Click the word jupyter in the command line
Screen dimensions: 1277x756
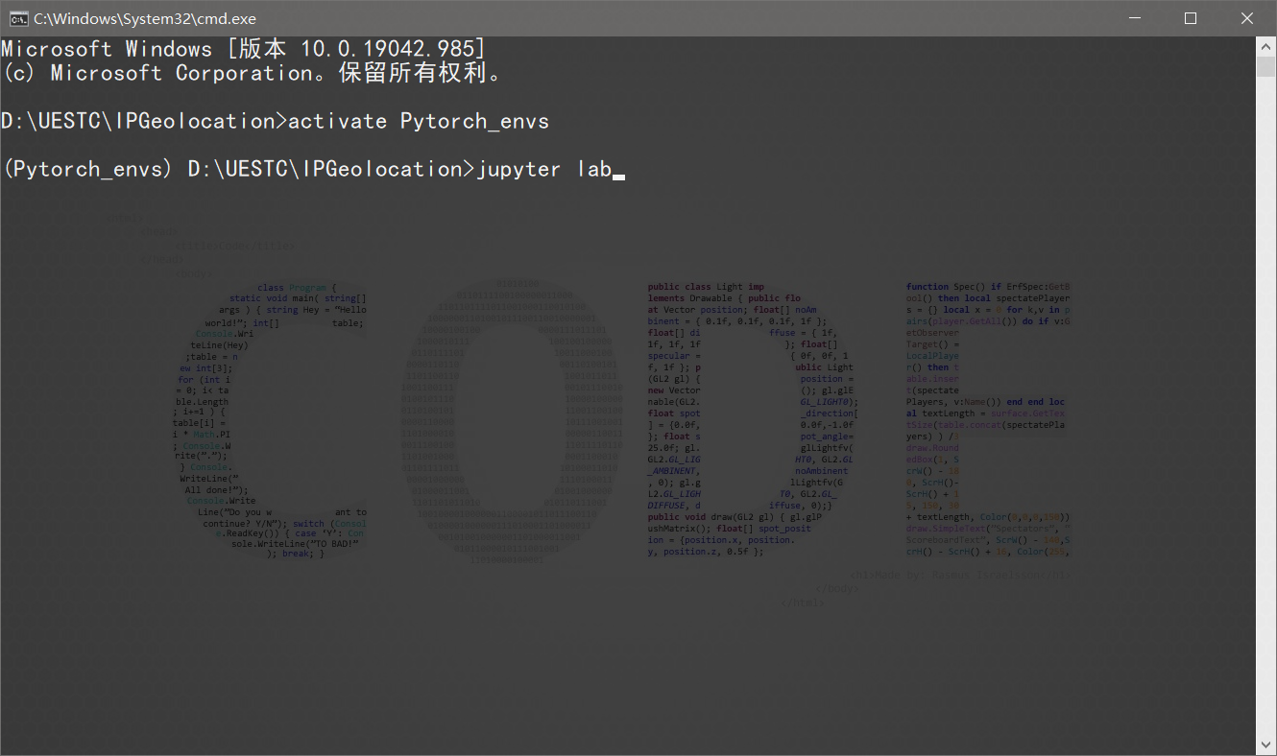519,169
